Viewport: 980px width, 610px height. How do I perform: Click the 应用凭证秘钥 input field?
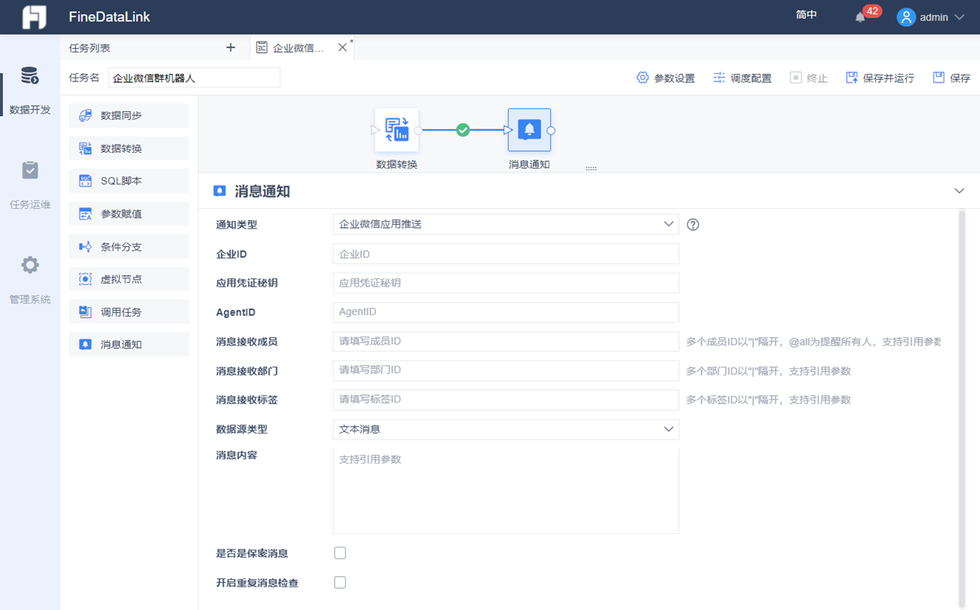tap(506, 283)
